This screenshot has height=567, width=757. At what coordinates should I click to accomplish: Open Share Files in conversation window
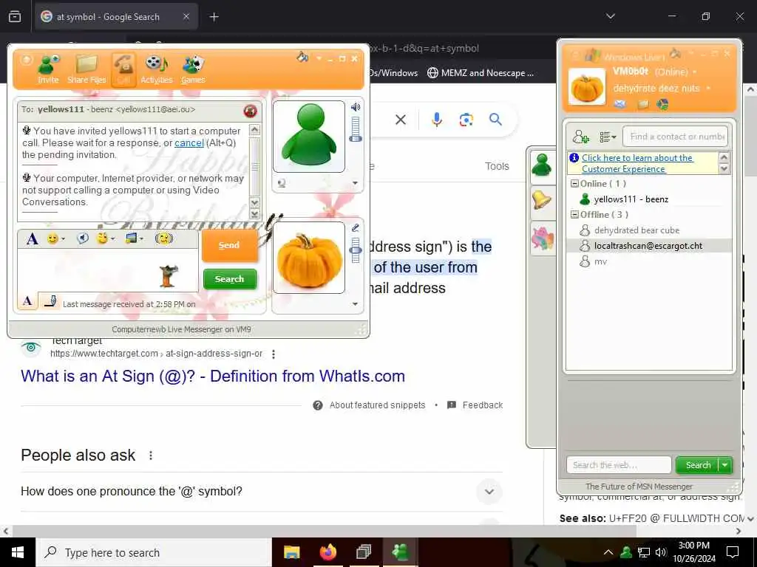pyautogui.click(x=86, y=69)
